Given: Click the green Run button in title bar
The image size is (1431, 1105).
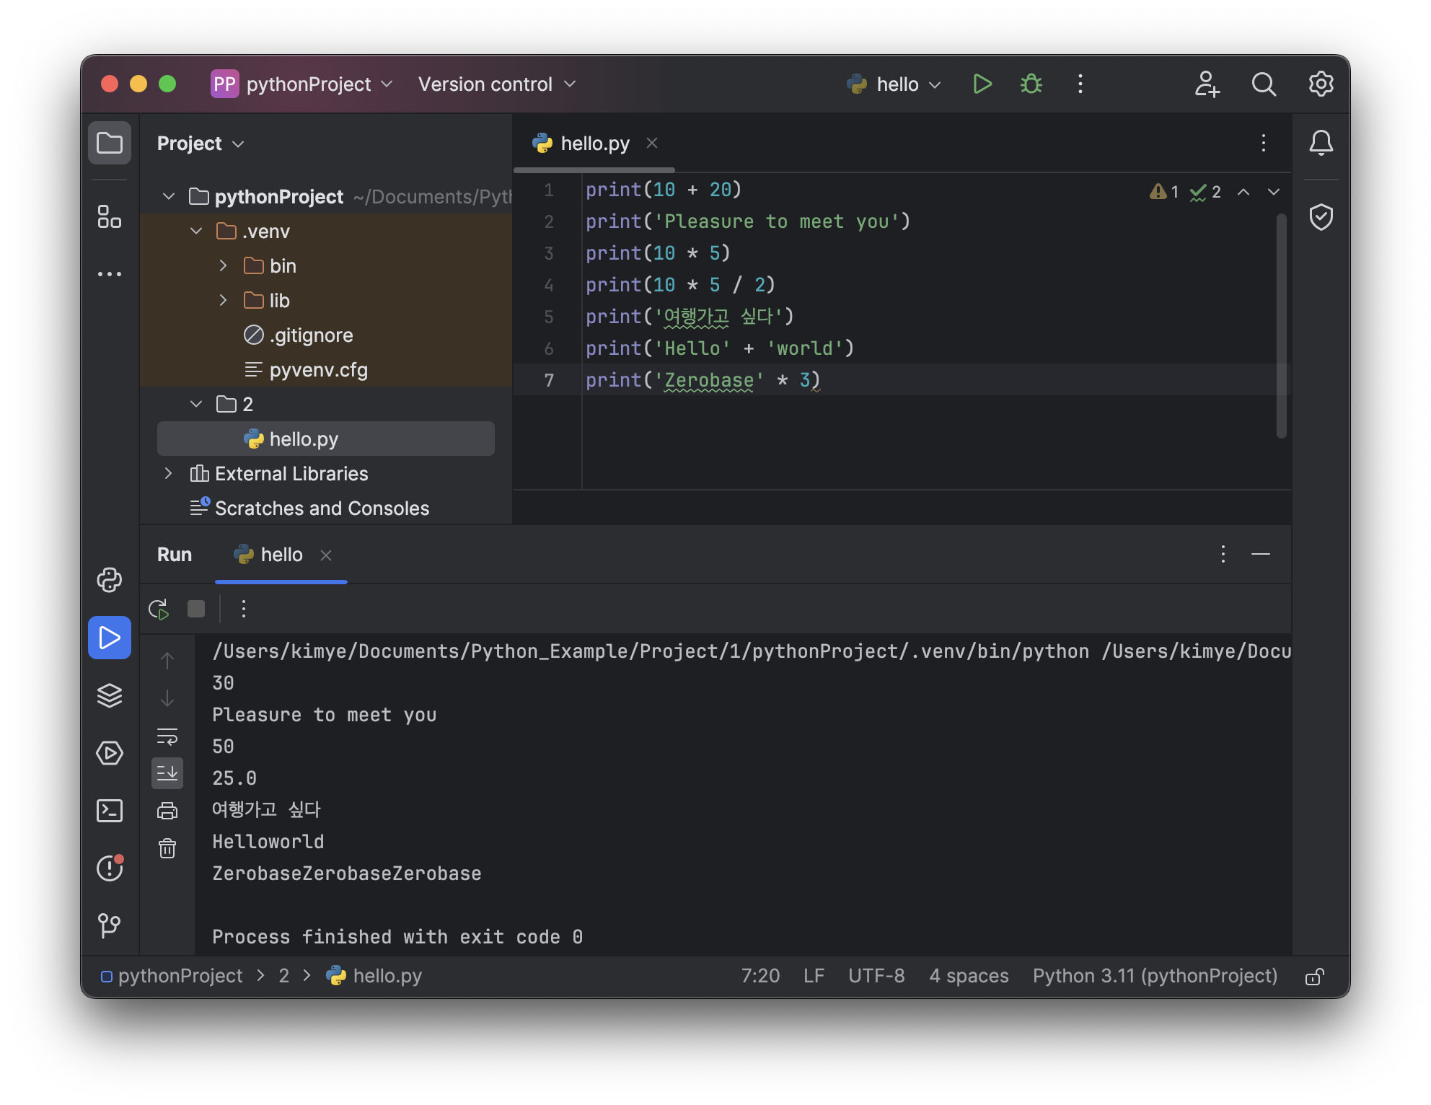Looking at the screenshot, I should pos(982,84).
